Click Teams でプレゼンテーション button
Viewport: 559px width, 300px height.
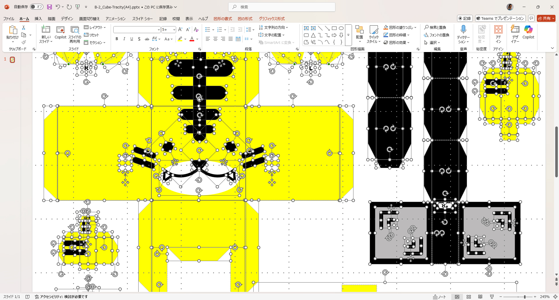click(500, 18)
